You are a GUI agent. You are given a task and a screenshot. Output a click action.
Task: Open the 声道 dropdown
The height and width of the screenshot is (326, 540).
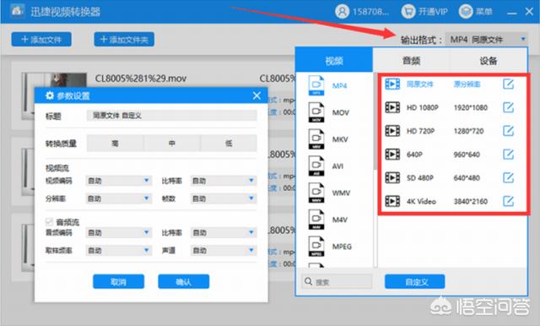pos(223,251)
